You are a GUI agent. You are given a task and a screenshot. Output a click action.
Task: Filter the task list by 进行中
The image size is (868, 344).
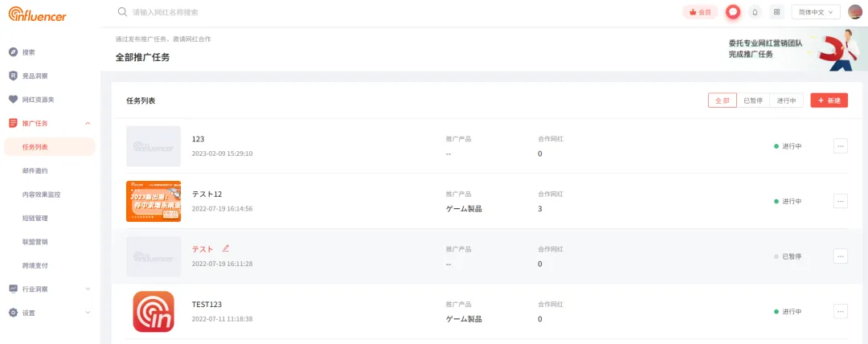point(787,100)
